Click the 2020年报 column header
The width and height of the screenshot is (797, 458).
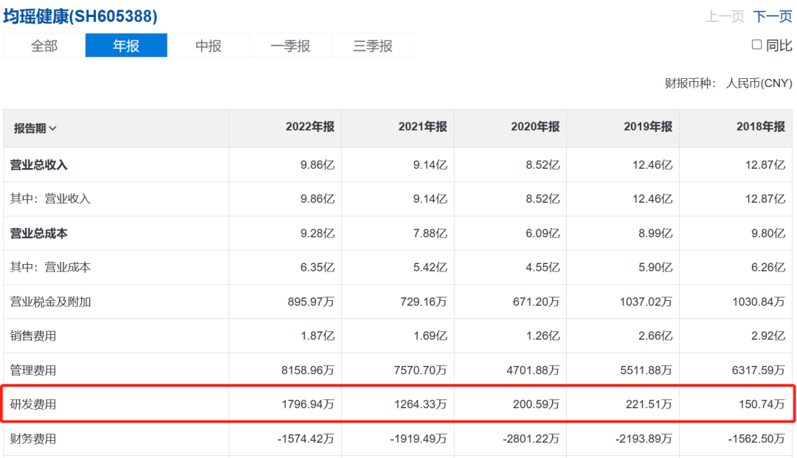[535, 127]
